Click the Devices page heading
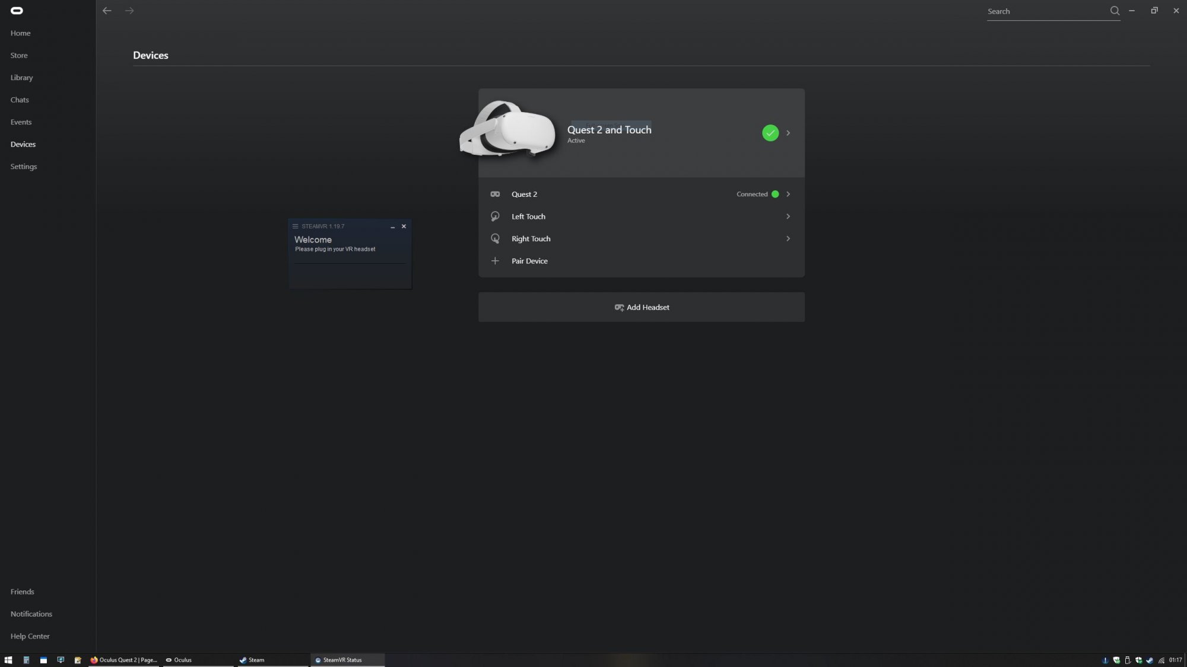 pos(151,55)
